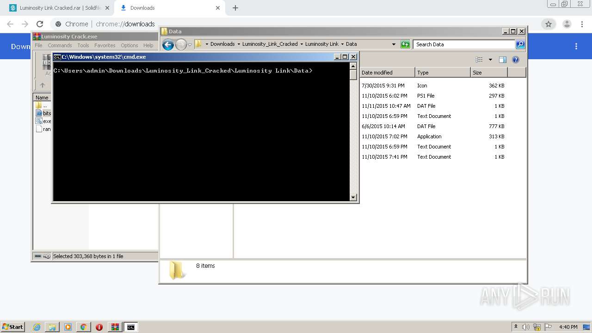The image size is (592, 333).
Task: Switch to cmd taskbar button
Action: pos(131,327)
